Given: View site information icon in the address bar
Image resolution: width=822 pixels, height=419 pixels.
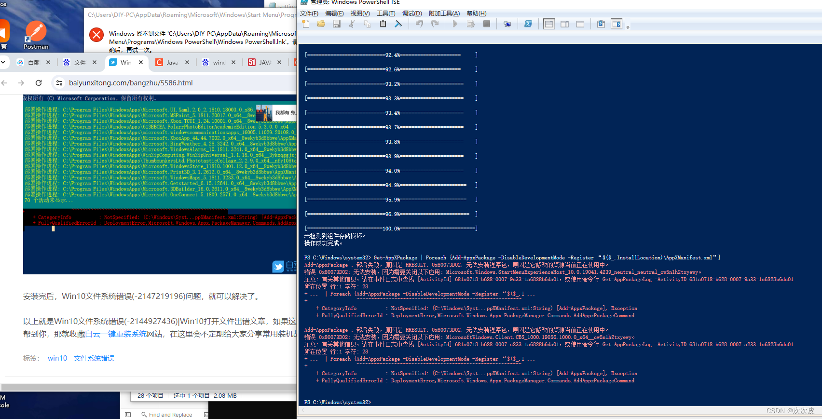Looking at the screenshot, I should pos(59,83).
